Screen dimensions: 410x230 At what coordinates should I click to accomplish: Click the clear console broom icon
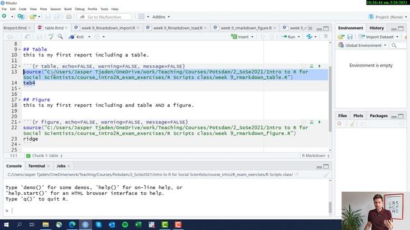coord(326,174)
